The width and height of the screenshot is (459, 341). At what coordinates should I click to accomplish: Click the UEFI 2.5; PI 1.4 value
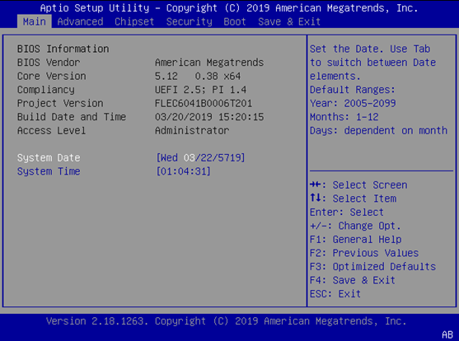coord(200,90)
